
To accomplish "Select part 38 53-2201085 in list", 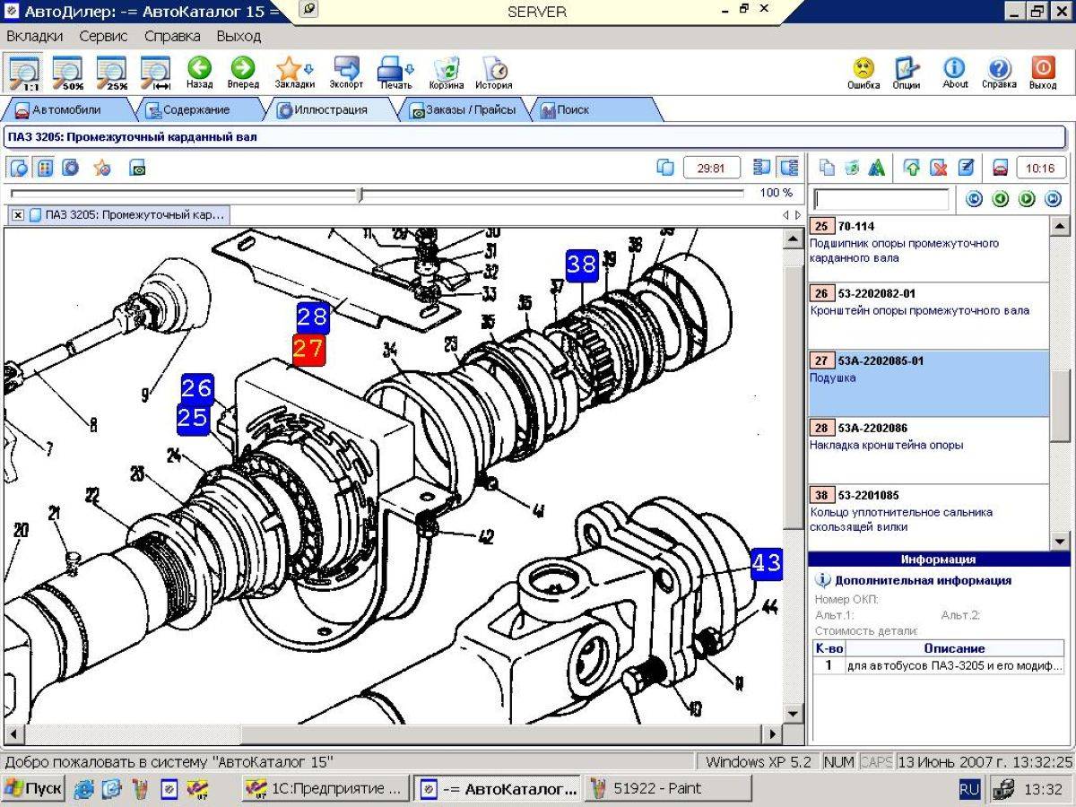I will tap(928, 517).
